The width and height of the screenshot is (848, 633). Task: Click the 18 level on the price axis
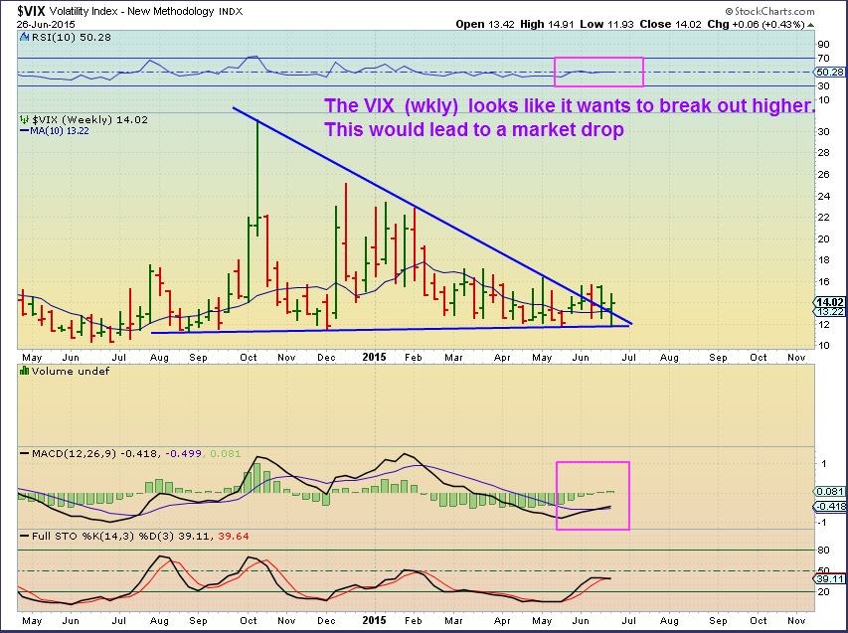click(x=824, y=260)
